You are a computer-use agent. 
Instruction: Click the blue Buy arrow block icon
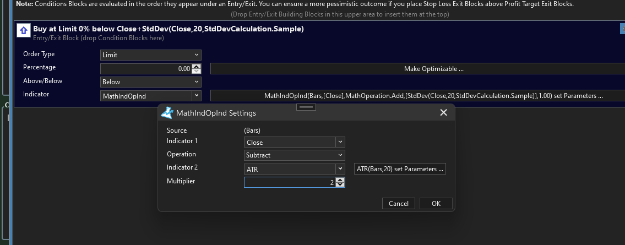click(24, 30)
